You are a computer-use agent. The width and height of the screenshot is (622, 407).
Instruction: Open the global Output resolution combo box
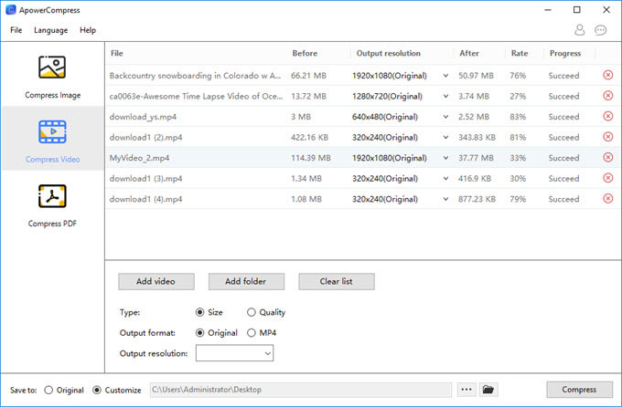tap(234, 353)
